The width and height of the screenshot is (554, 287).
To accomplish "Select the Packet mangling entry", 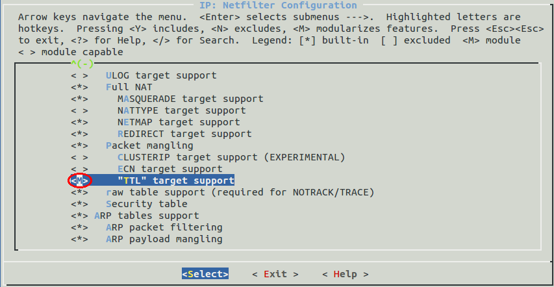I will click(x=149, y=145).
